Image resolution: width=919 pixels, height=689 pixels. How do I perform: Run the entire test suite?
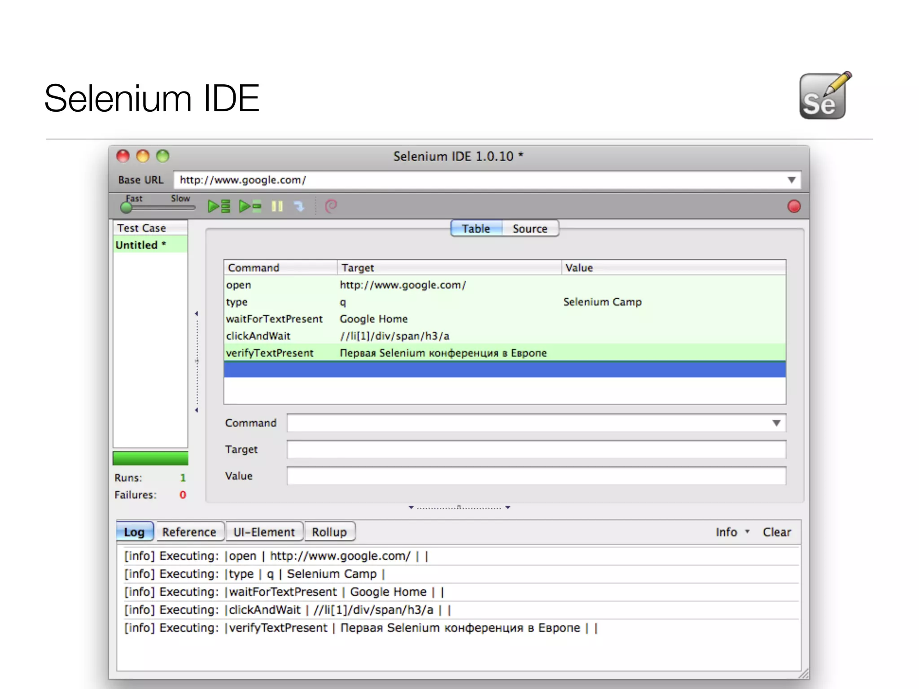coord(219,206)
